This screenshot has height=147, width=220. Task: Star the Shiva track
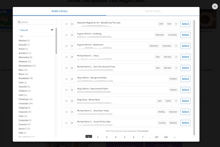pos(66,57)
